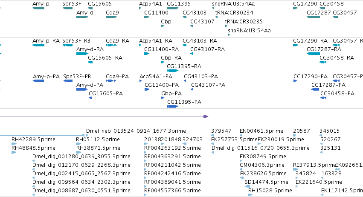The image size is (363, 197).
Task: Click the RP004557366.5prime label
Action: [x=172, y=191]
